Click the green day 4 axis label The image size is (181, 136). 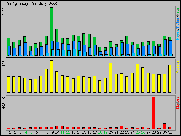[26, 132]
